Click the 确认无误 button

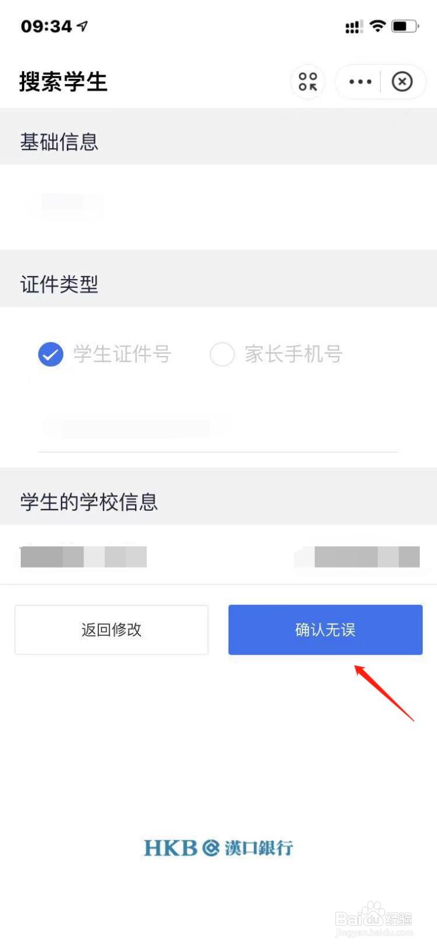tap(326, 630)
